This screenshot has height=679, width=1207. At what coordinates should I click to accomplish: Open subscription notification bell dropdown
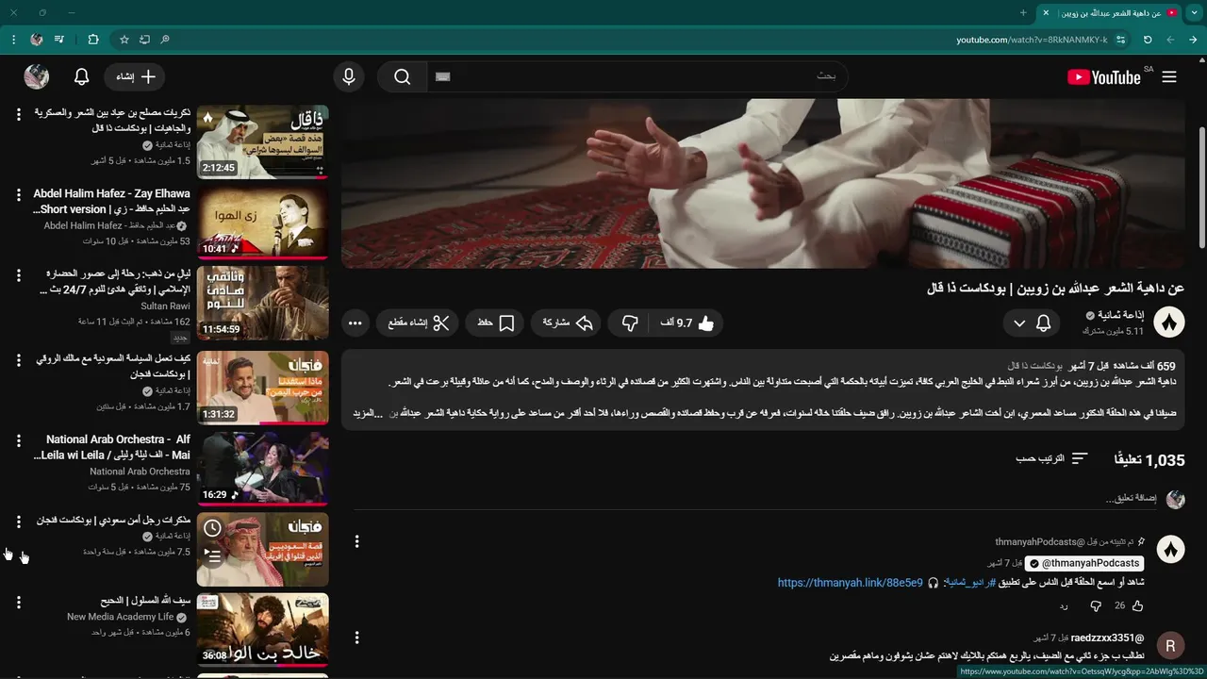click(1030, 323)
